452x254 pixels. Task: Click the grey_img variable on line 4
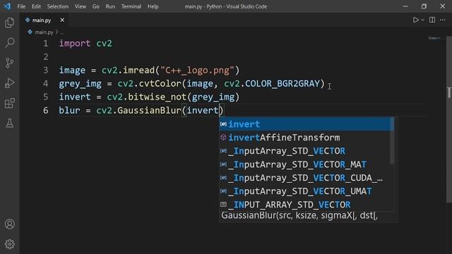click(x=80, y=83)
